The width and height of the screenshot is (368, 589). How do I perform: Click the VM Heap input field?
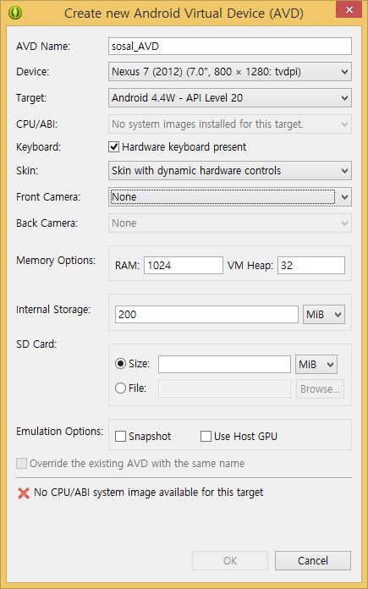[x=311, y=266]
